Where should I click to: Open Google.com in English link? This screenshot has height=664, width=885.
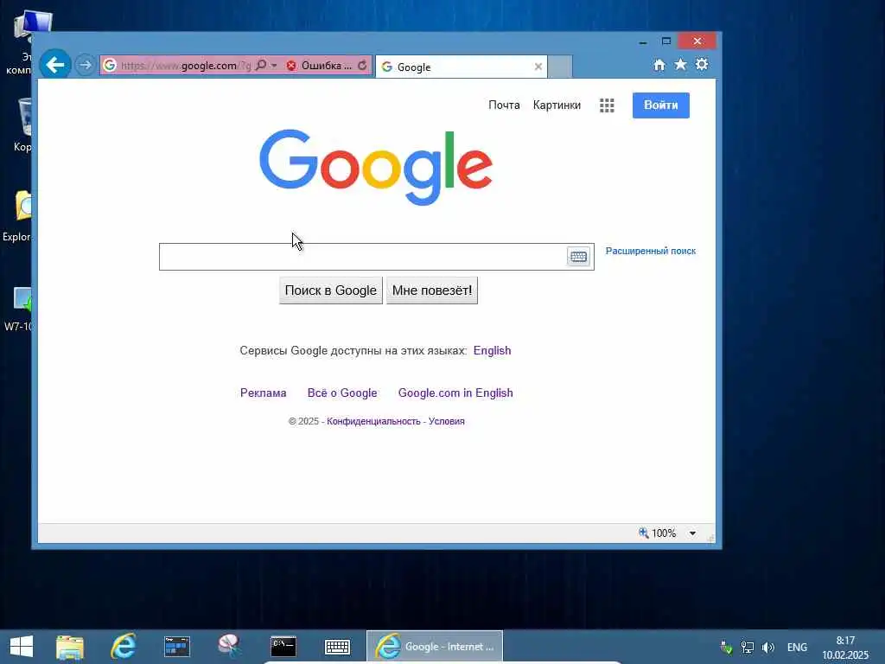455,393
